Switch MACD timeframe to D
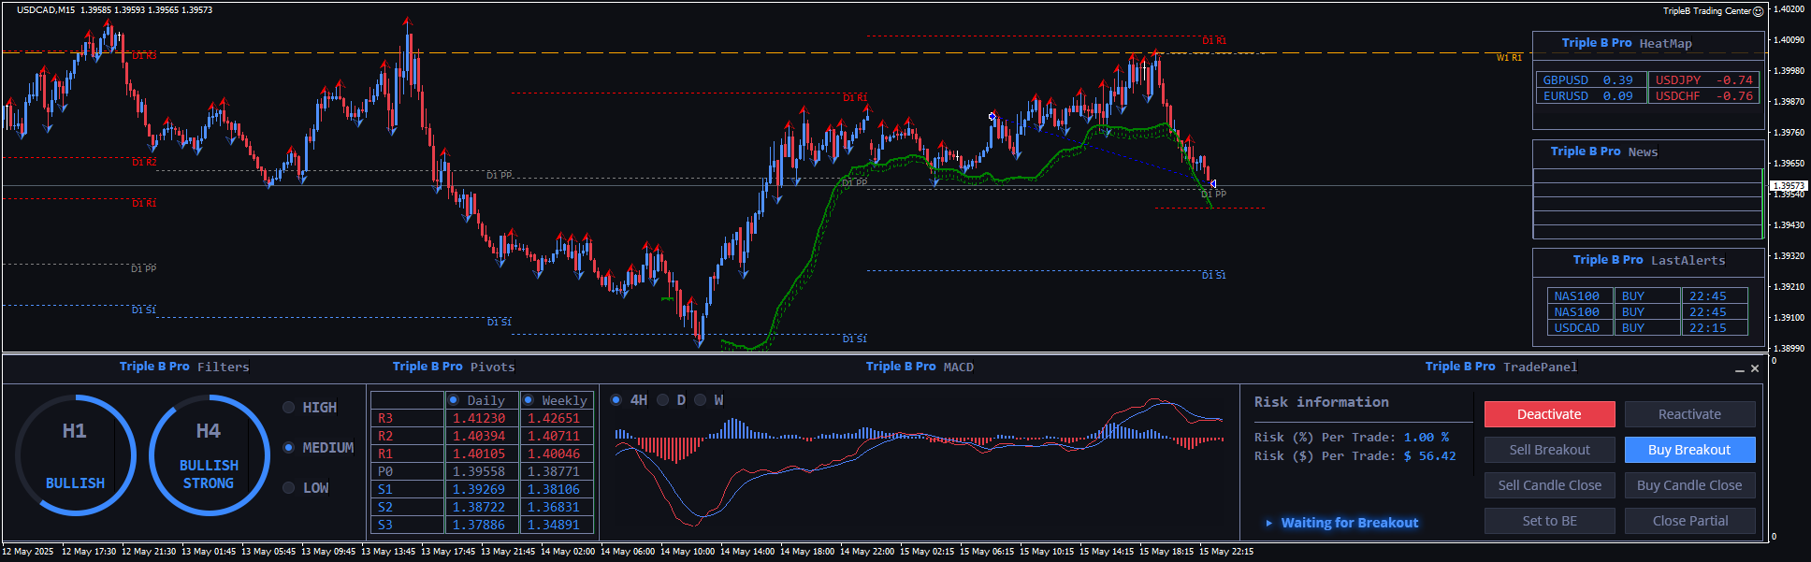The image size is (1811, 562). click(x=663, y=400)
